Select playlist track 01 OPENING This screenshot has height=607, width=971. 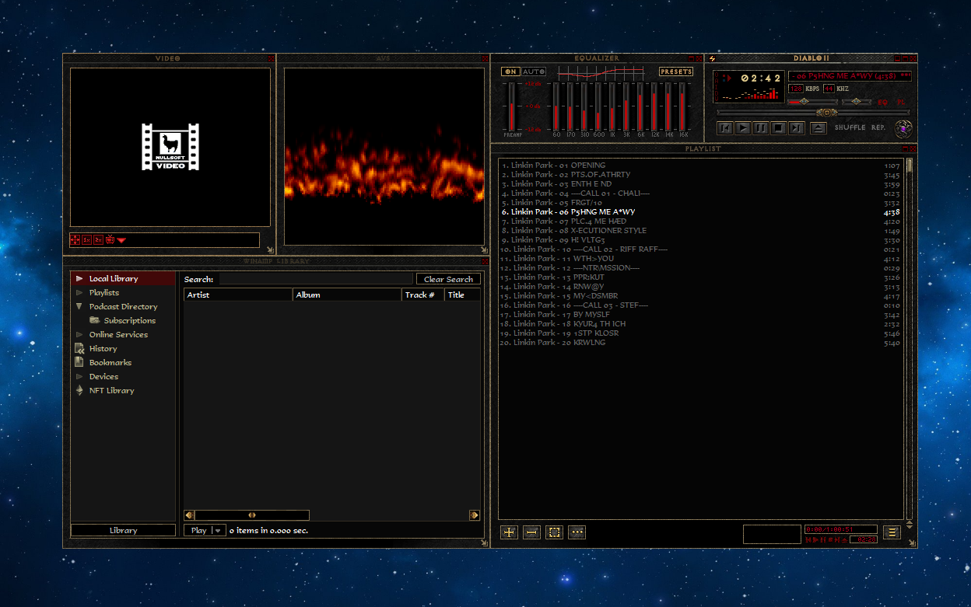click(x=701, y=166)
